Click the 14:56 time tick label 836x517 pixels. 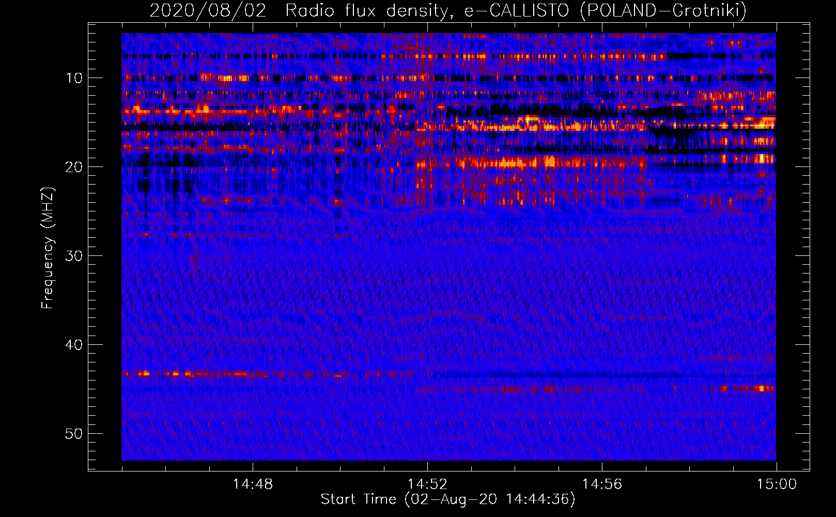602,484
